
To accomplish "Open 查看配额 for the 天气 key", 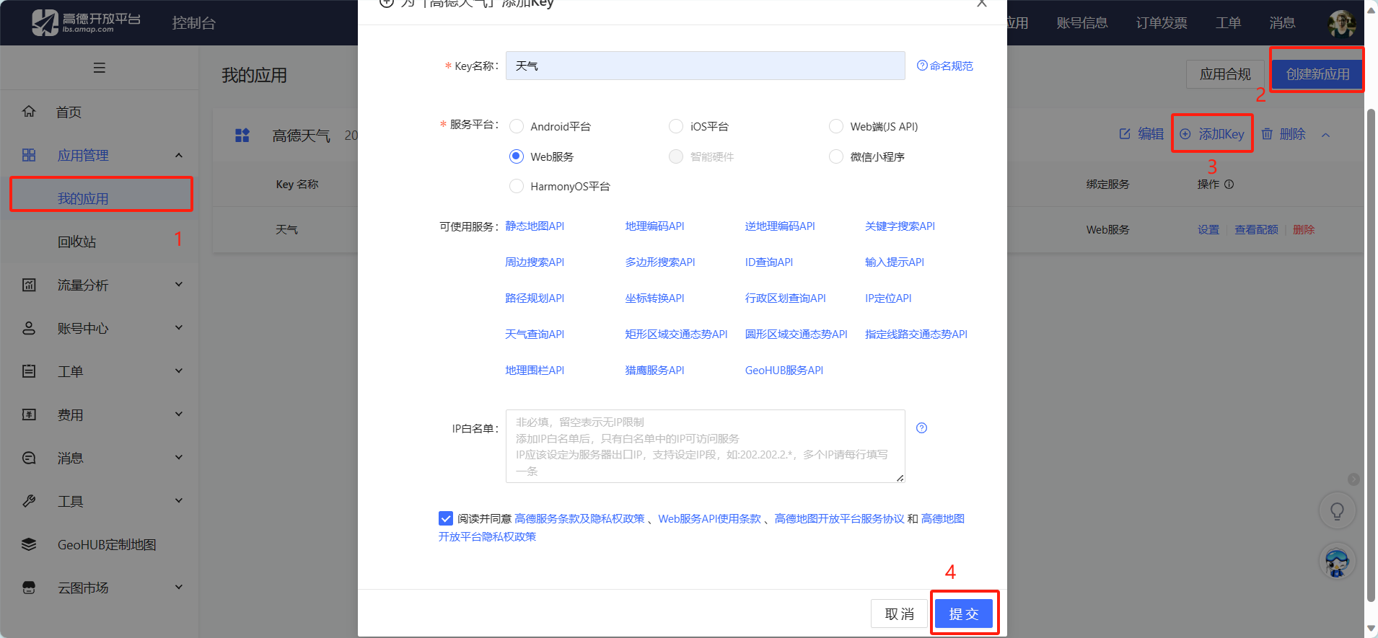I will coord(1256,229).
